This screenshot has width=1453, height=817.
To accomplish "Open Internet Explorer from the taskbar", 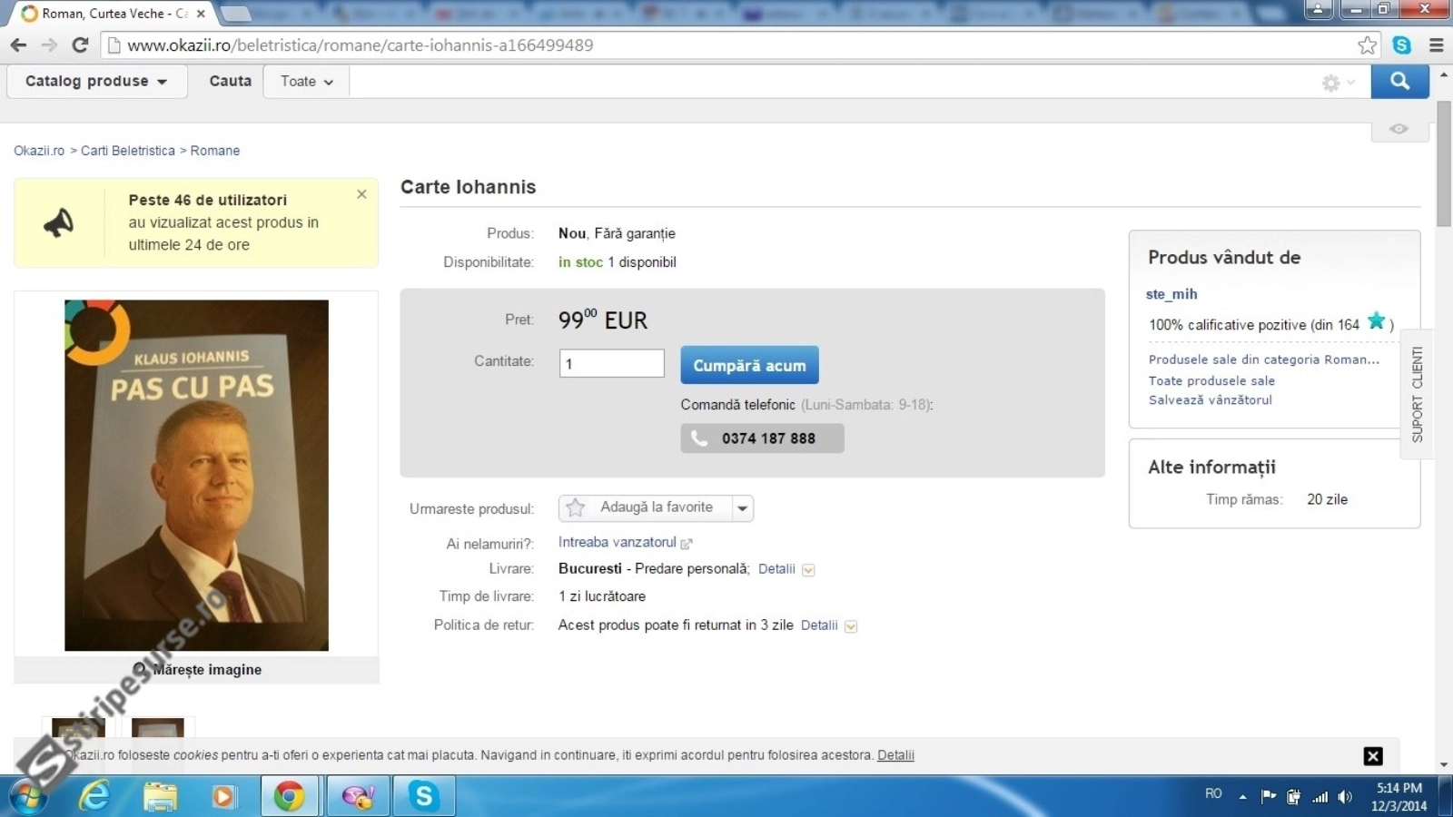I will (94, 797).
